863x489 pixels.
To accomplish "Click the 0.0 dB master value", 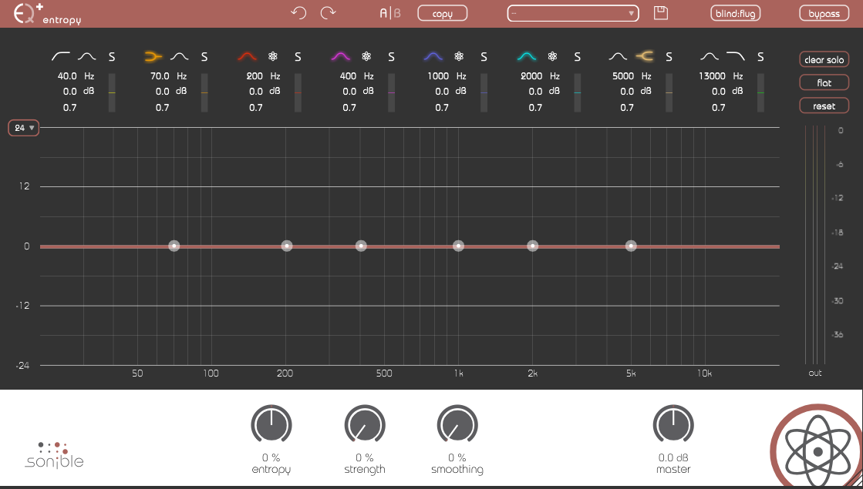I will (x=673, y=457).
